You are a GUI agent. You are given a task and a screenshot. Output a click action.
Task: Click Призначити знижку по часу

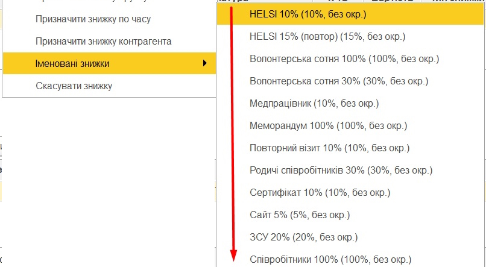coord(93,19)
